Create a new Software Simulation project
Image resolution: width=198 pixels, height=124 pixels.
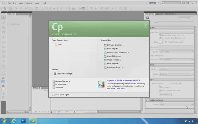tap(115, 45)
